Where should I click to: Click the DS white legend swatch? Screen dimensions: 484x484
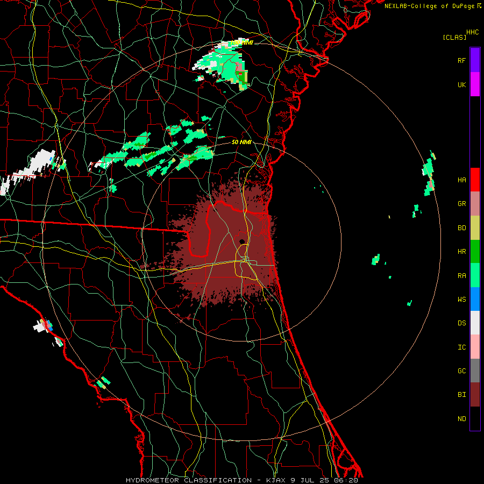click(x=475, y=323)
